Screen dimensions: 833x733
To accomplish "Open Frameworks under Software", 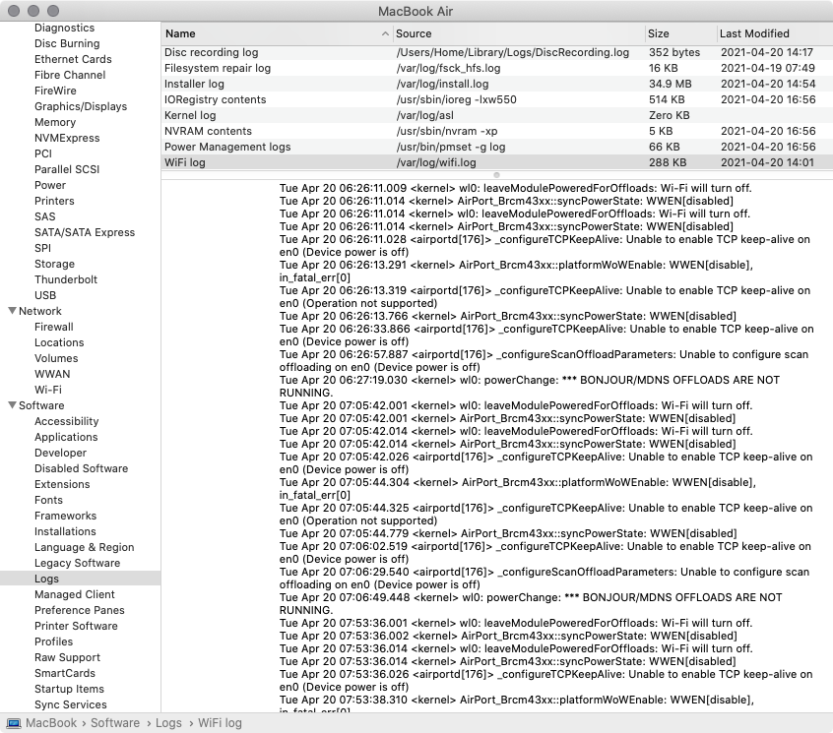I will pos(65,516).
